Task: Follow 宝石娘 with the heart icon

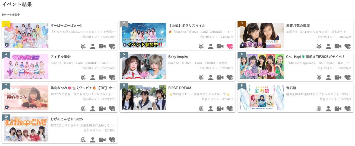Action: point(347,109)
